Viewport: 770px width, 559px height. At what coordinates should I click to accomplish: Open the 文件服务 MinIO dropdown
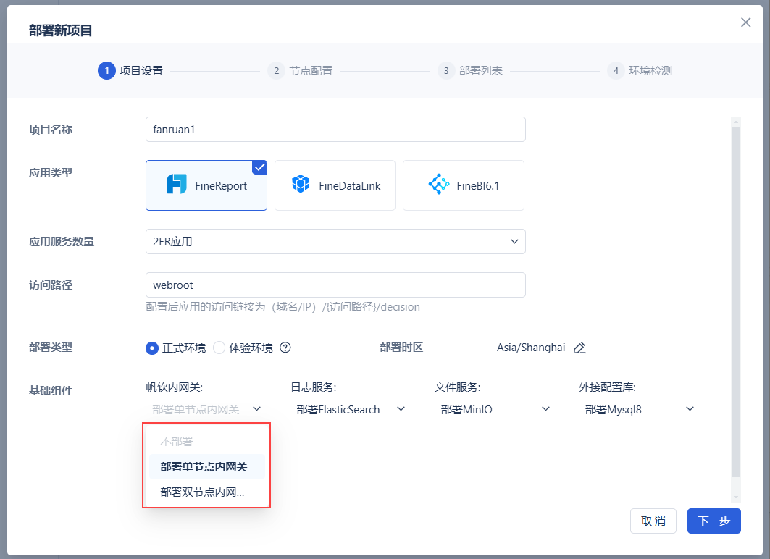[495, 409]
